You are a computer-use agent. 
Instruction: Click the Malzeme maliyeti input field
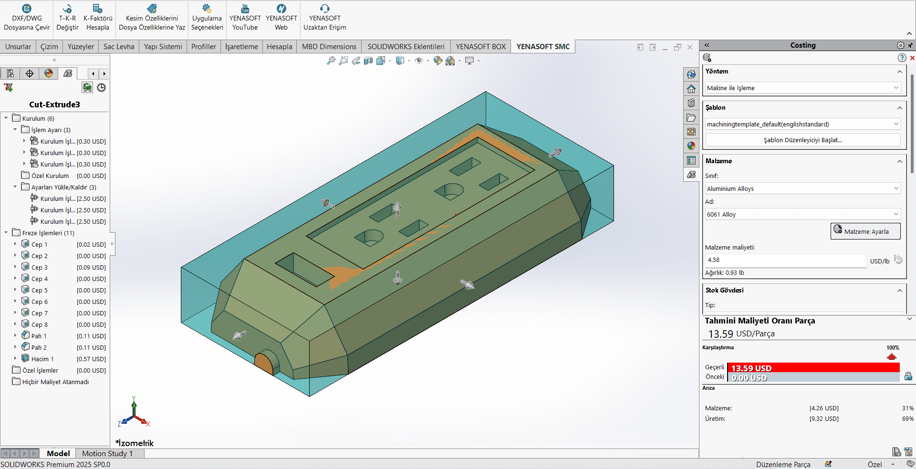tap(785, 260)
